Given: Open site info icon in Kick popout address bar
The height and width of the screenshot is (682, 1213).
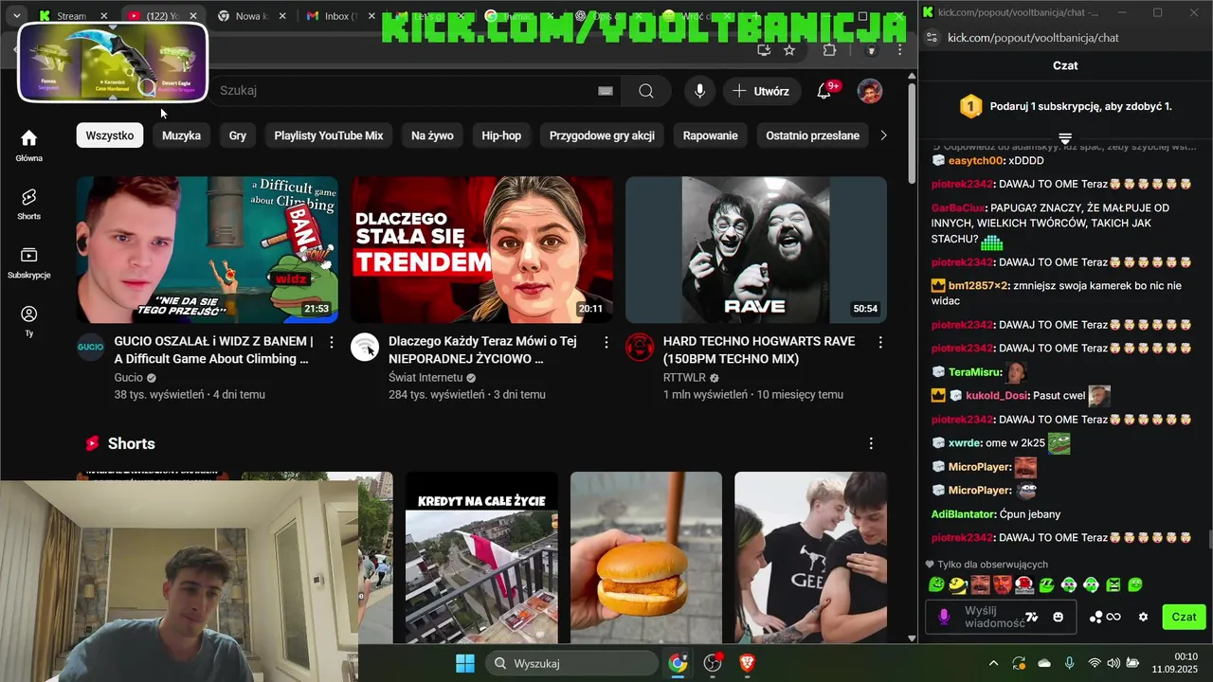Looking at the screenshot, I should [932, 38].
